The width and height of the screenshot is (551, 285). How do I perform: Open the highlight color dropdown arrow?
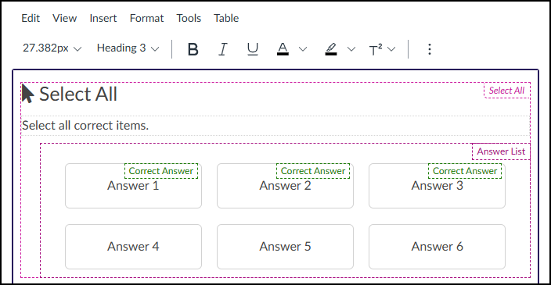tap(351, 49)
